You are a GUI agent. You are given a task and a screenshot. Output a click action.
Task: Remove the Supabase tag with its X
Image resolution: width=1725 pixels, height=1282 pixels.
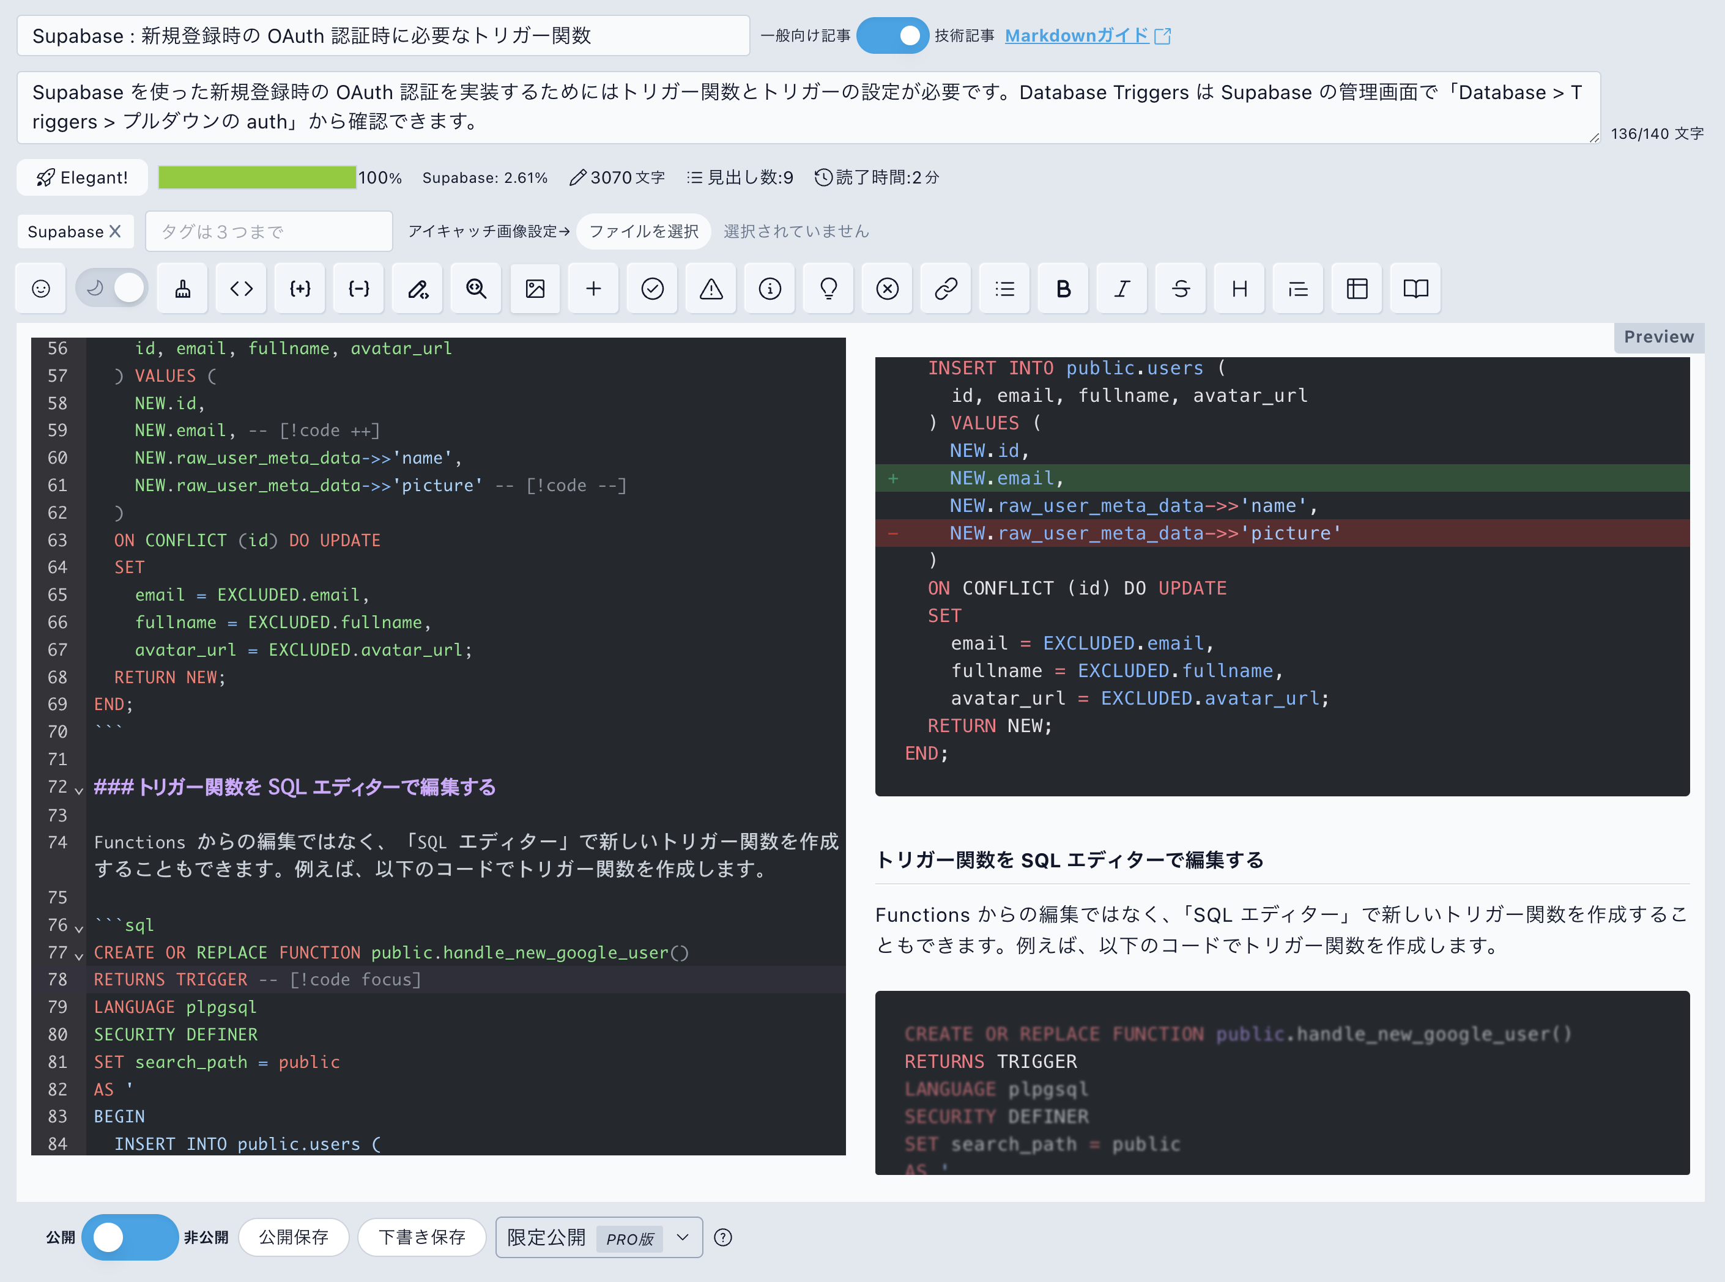[115, 231]
